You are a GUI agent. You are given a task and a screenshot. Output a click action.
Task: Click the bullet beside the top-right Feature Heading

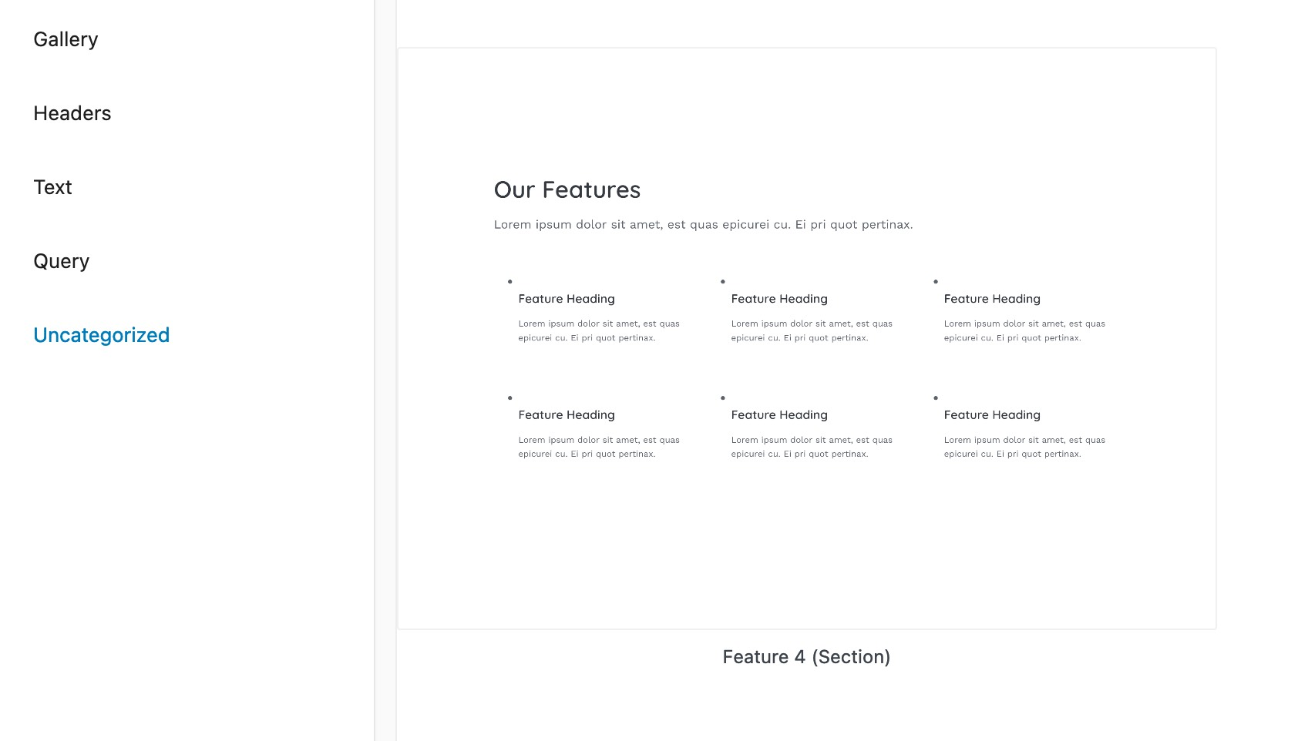(x=936, y=282)
